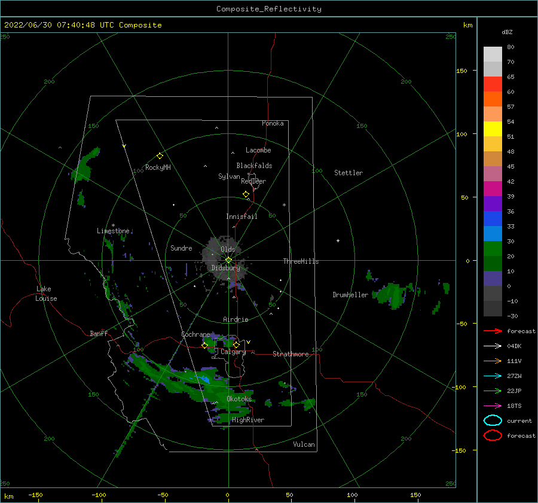Image resolution: width=538 pixels, height=503 pixels.
Task: Click the Ponoka city label
Action: [x=273, y=123]
